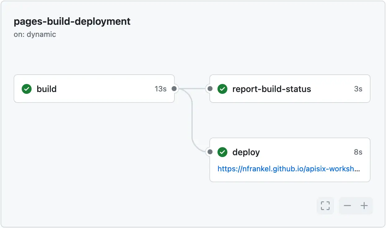
Task: Click the 13s duration on build job
Action: click(x=160, y=89)
